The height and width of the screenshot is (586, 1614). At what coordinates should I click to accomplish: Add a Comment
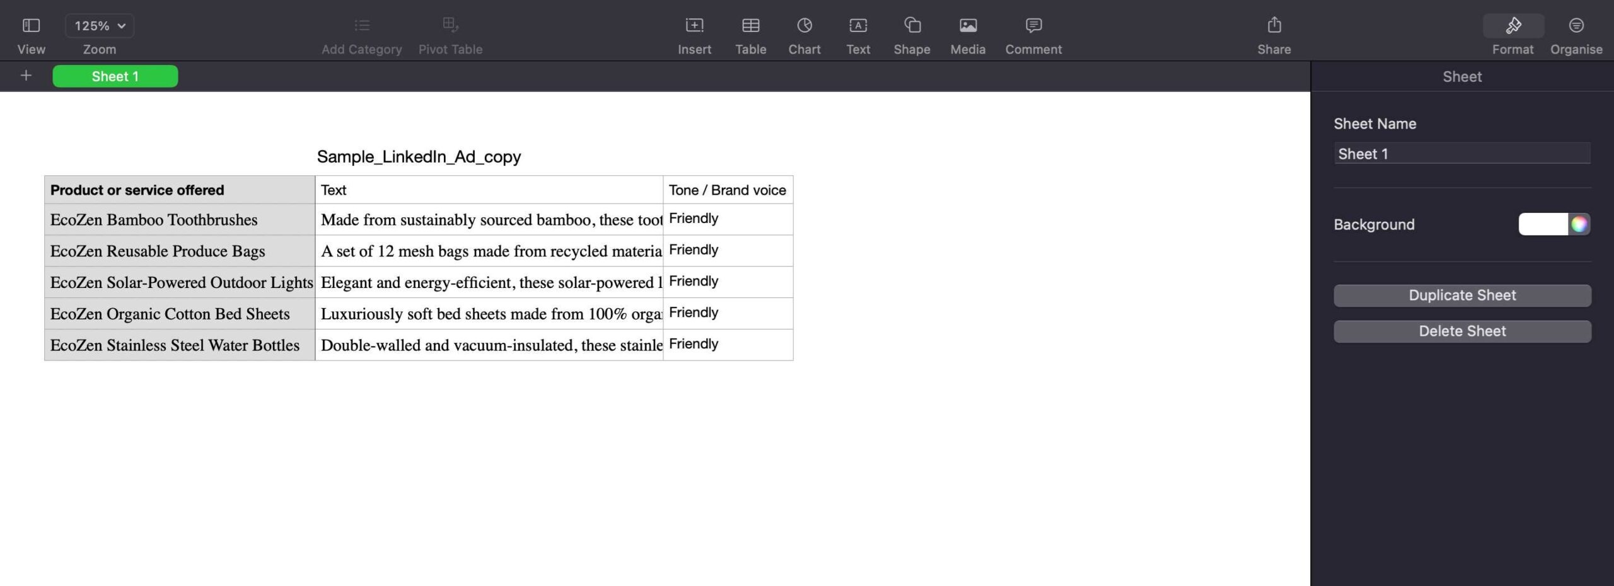pos(1033,25)
